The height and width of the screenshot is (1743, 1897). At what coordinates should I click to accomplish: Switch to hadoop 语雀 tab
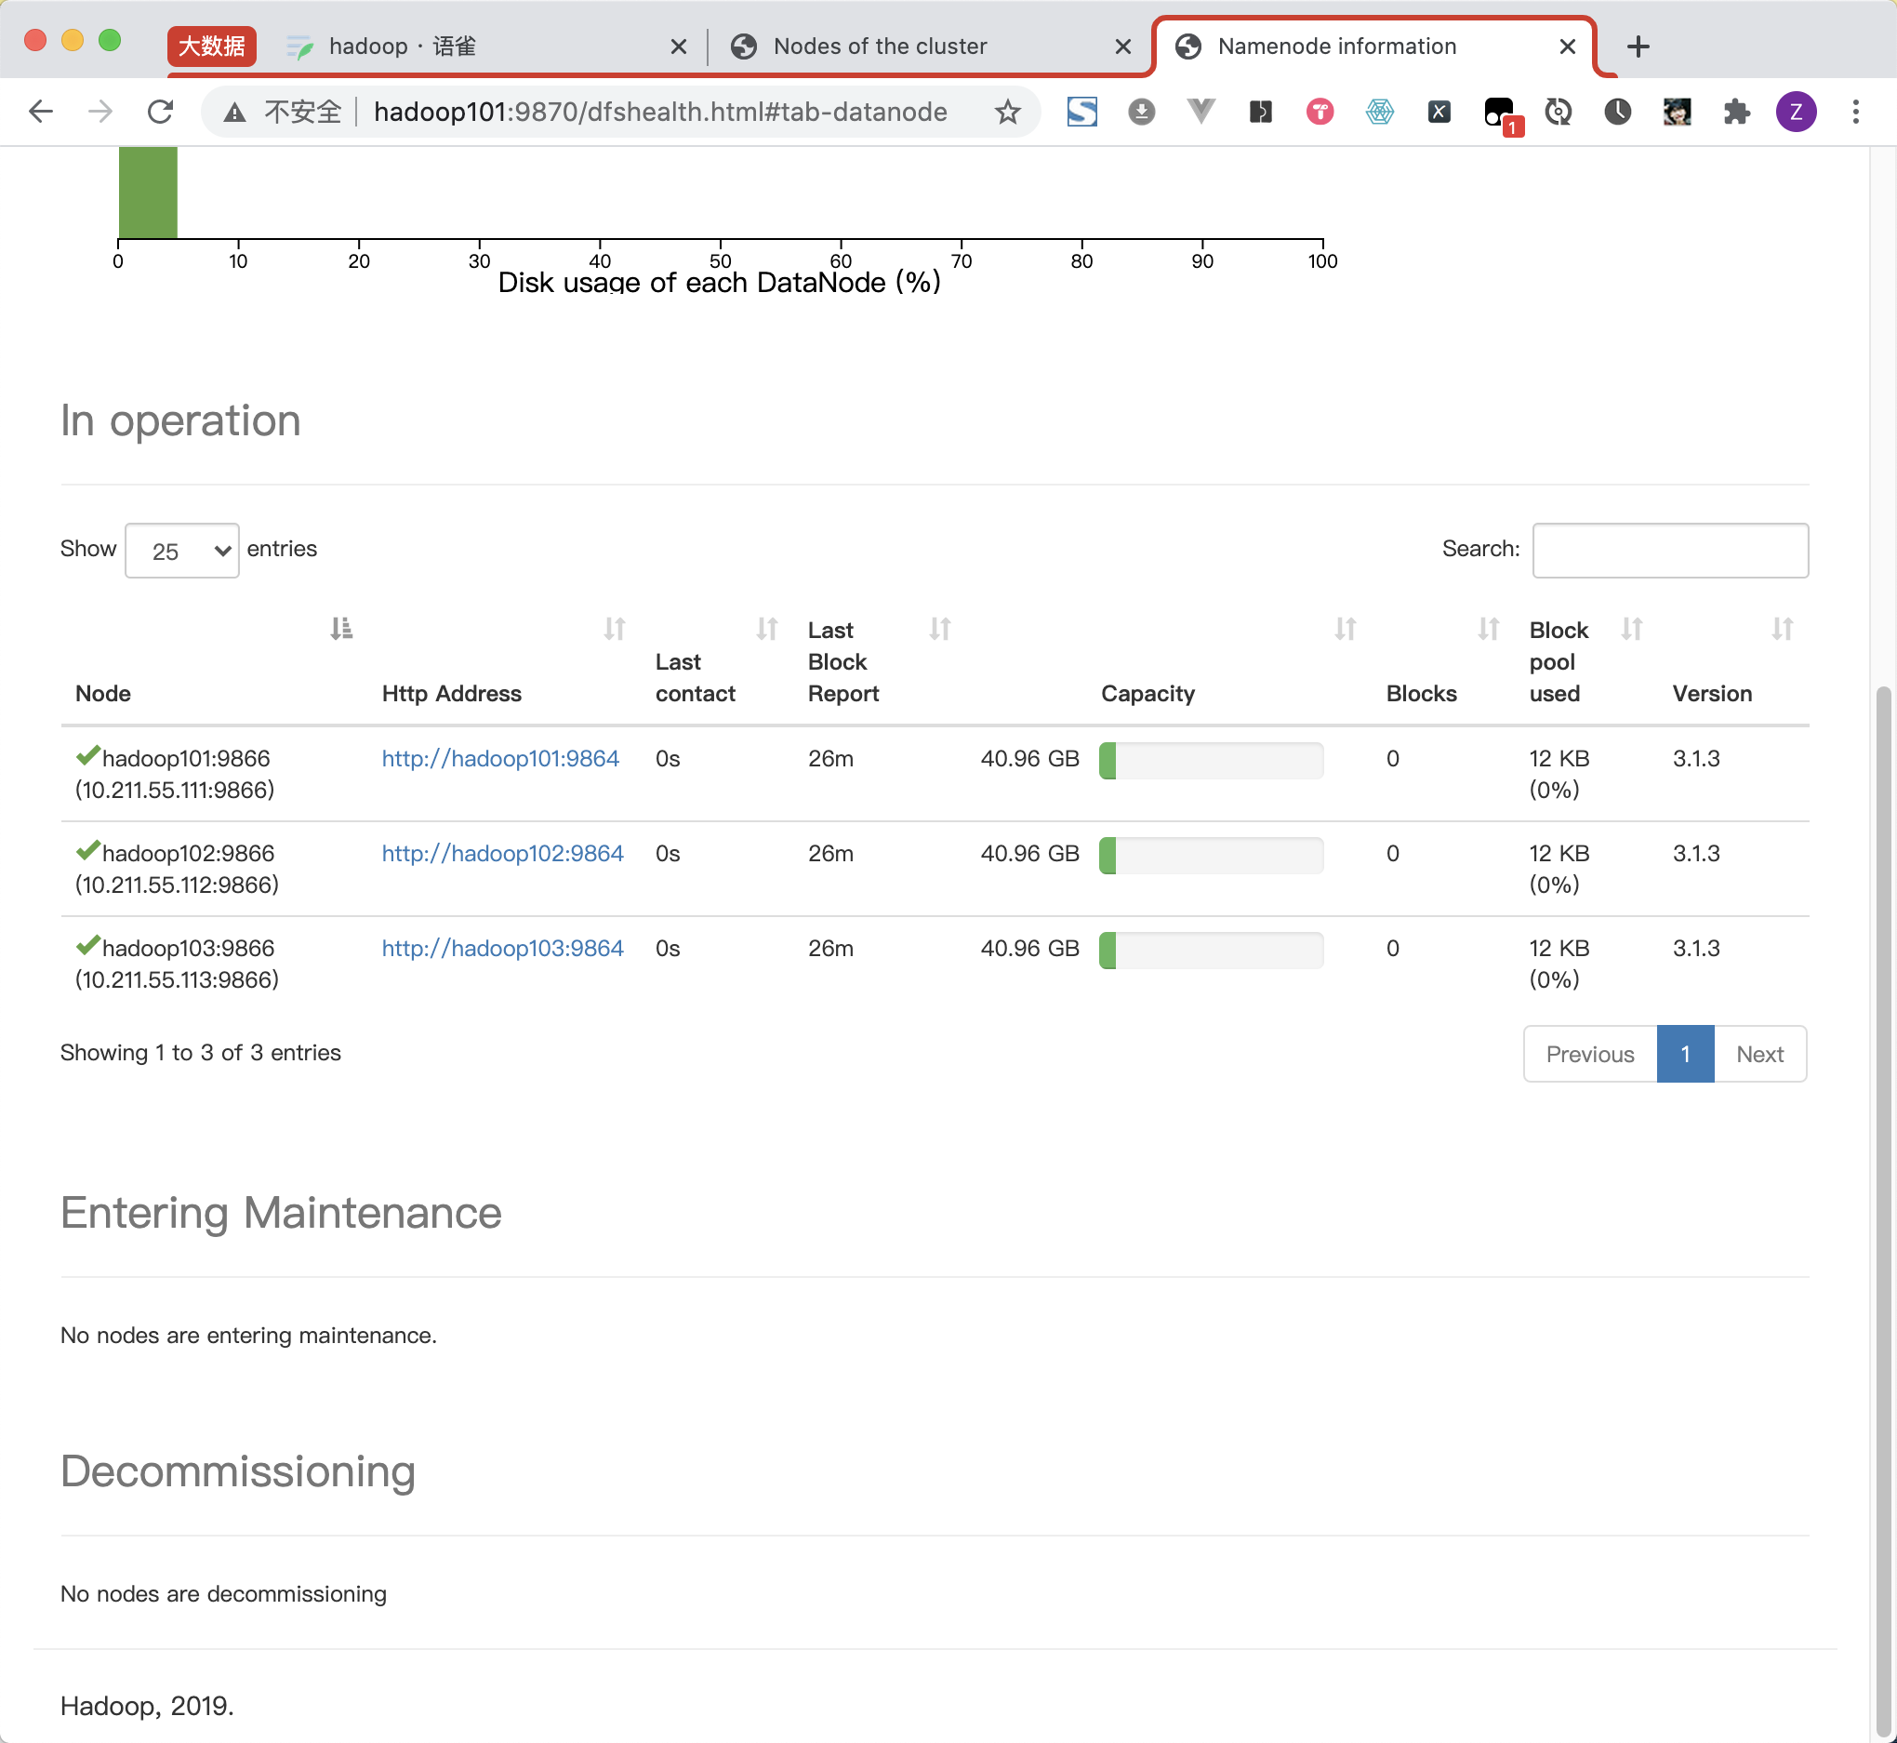coord(403,47)
